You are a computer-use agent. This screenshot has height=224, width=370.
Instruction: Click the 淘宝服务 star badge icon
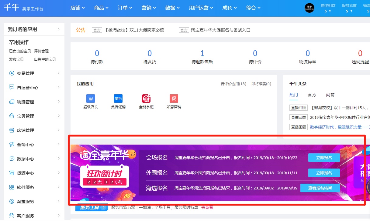[x=12, y=202]
